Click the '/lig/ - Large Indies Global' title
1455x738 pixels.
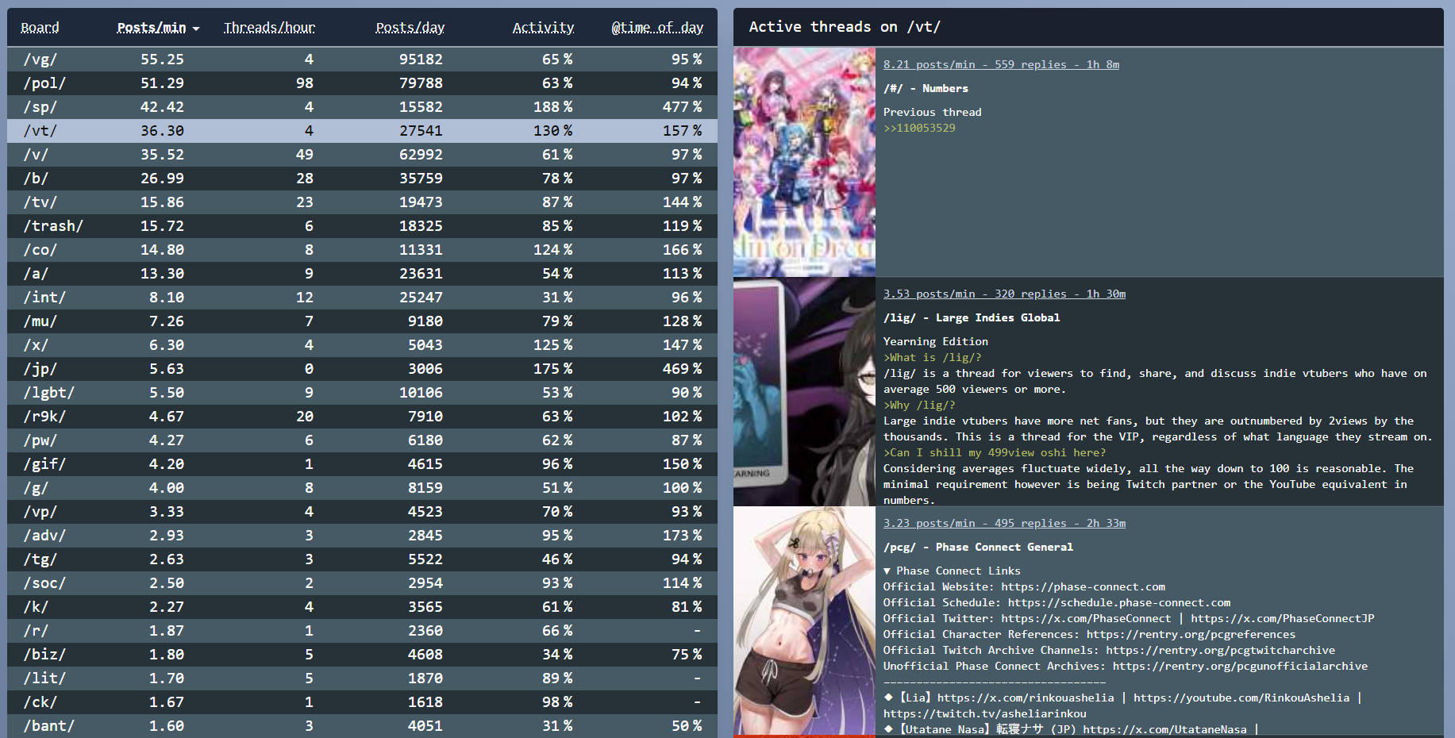(972, 317)
